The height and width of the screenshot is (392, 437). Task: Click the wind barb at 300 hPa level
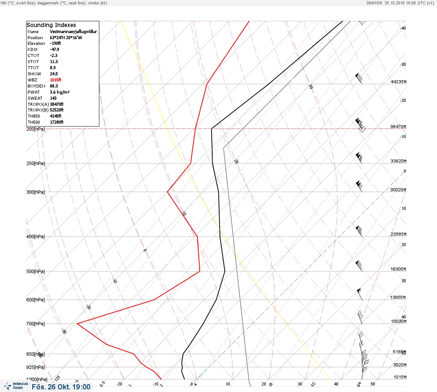click(x=359, y=186)
